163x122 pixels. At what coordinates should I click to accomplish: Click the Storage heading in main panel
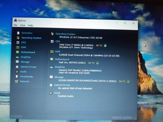[59, 77]
